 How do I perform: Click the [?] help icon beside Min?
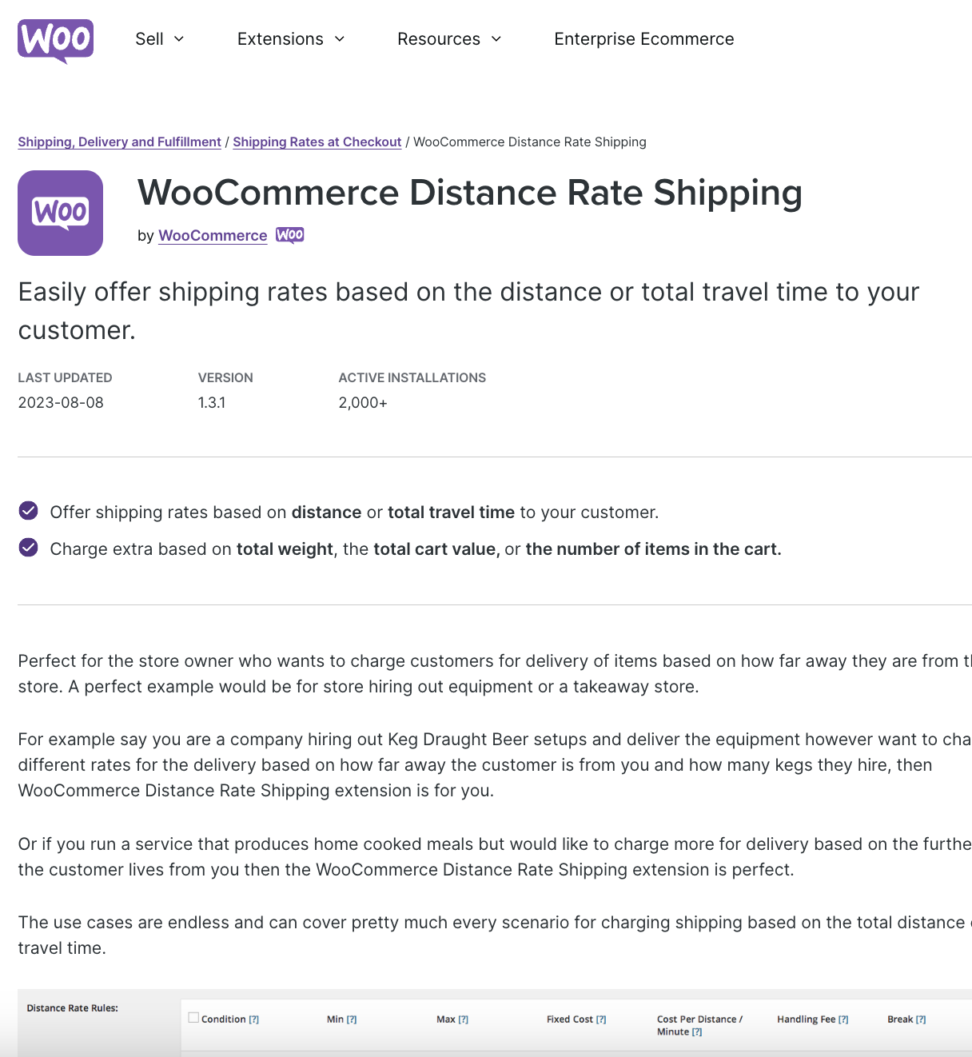coord(352,1019)
